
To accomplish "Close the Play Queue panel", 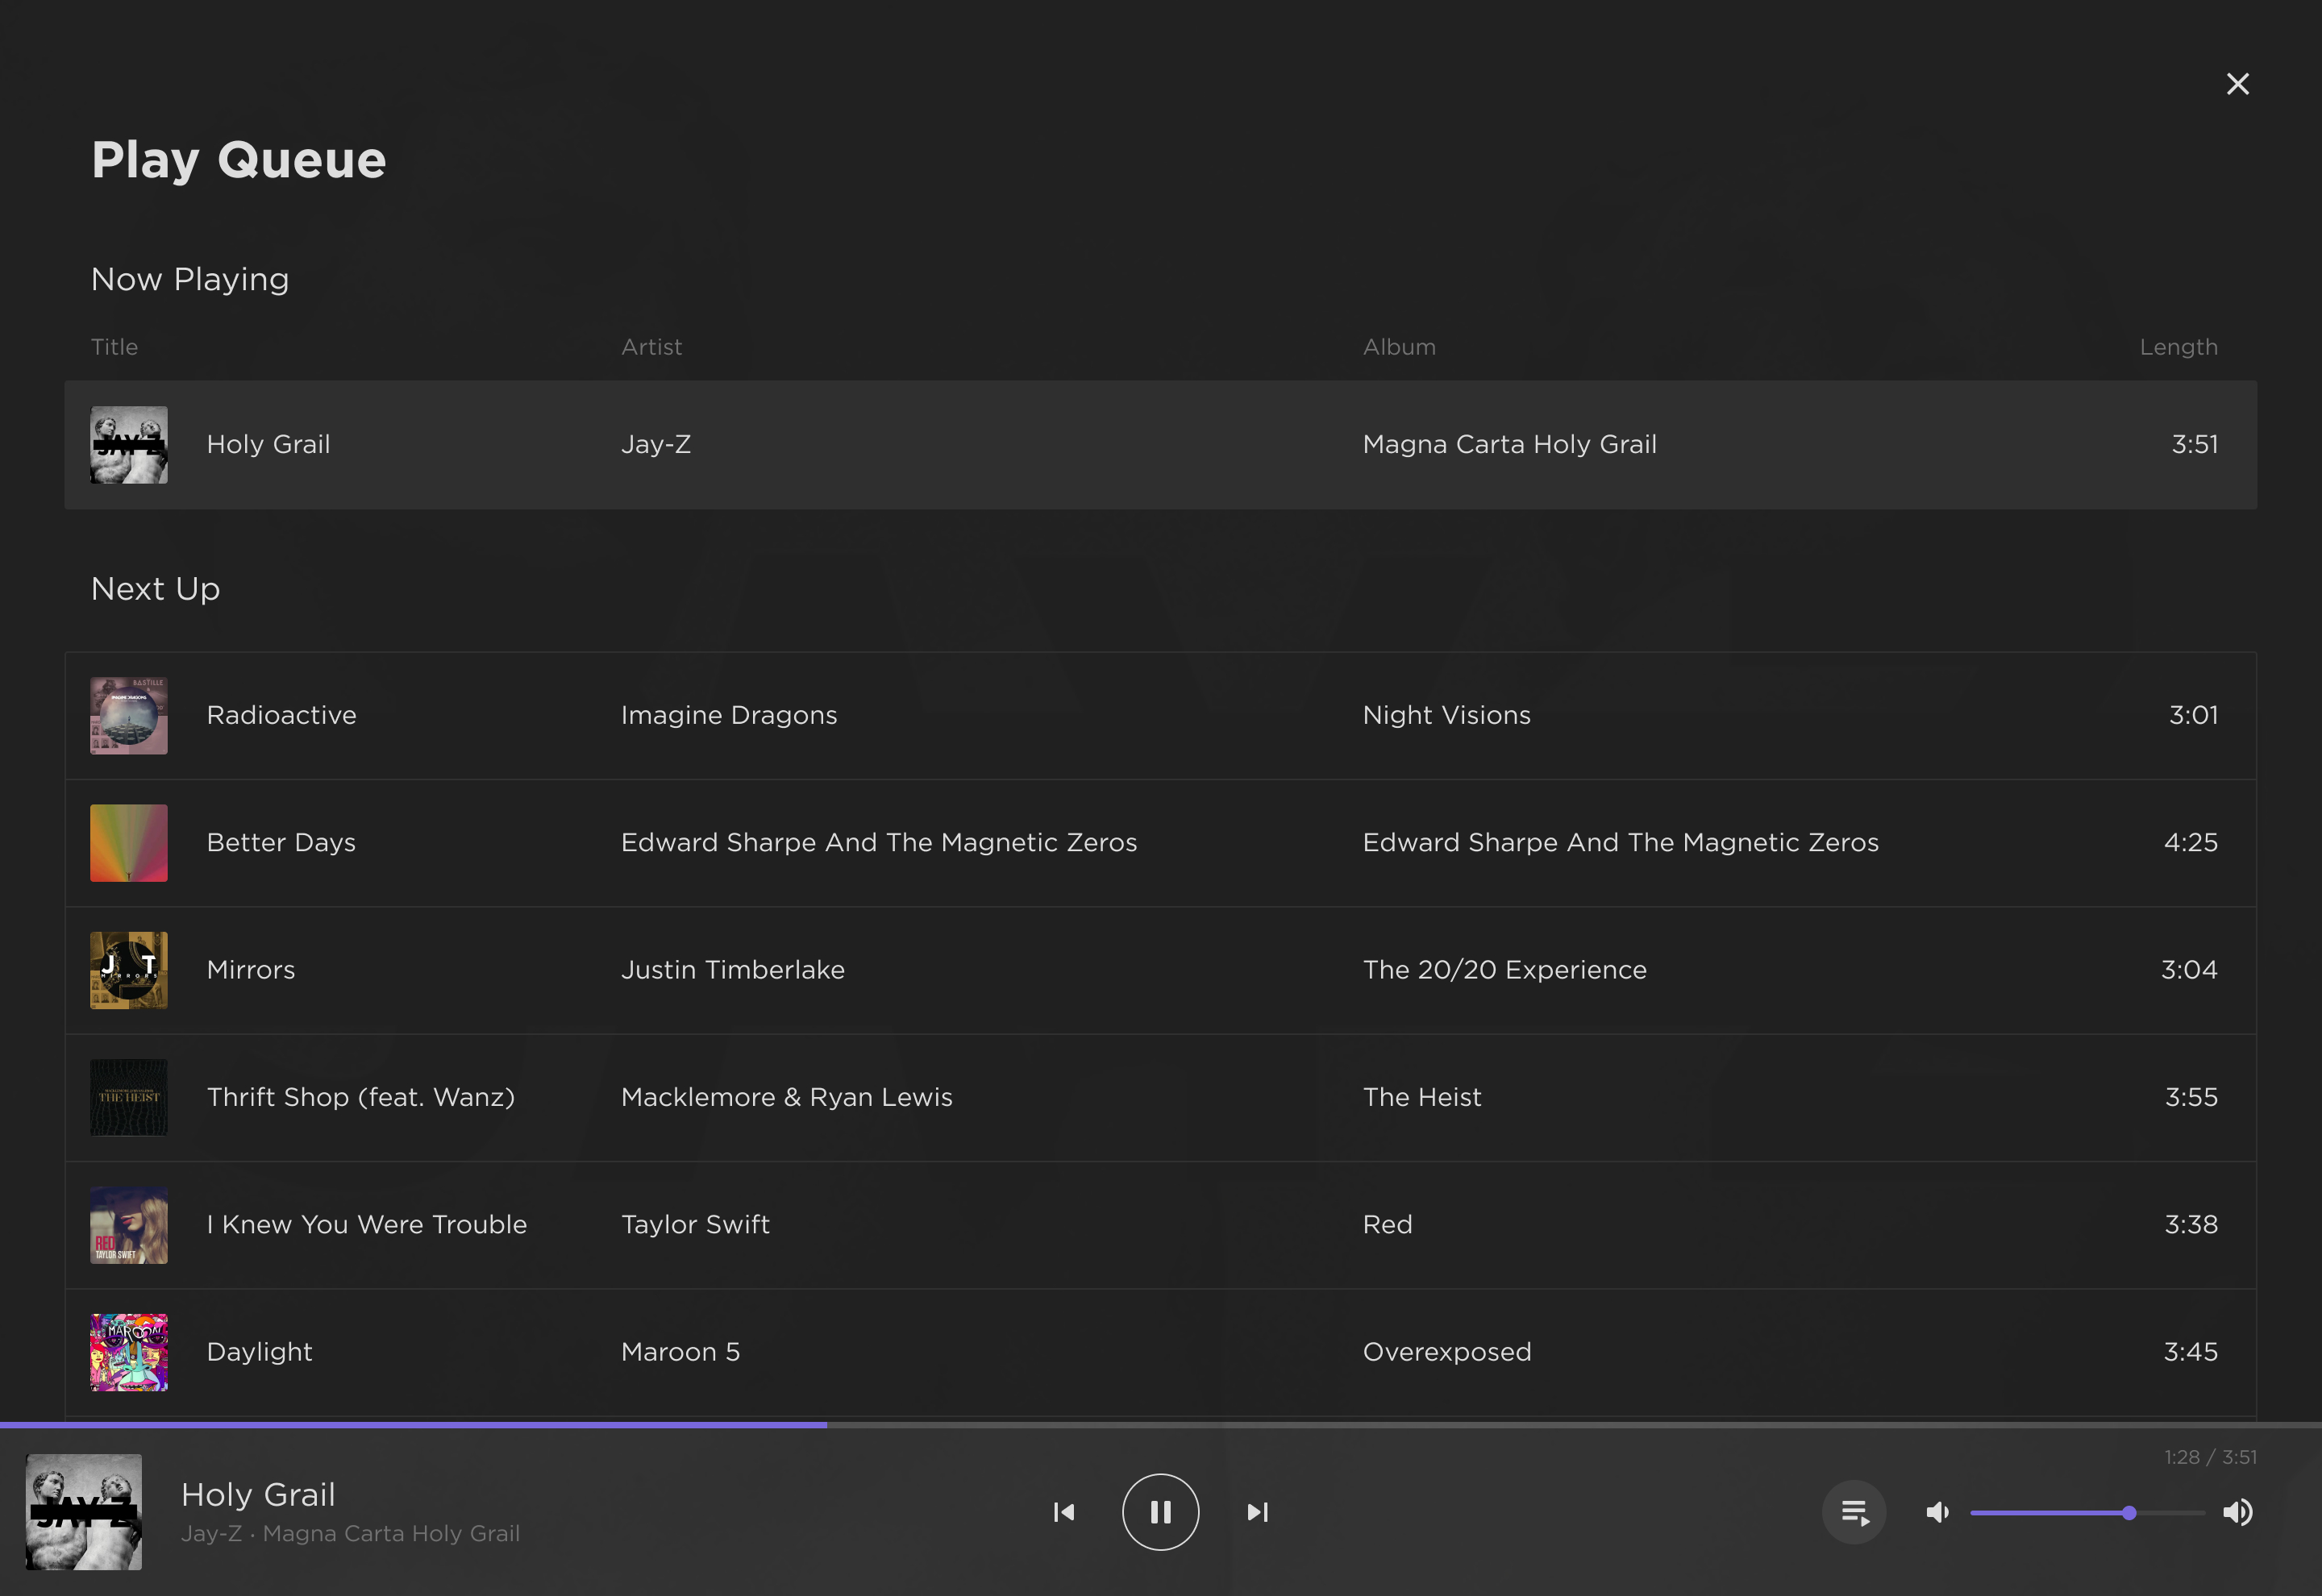I will tap(2237, 84).
